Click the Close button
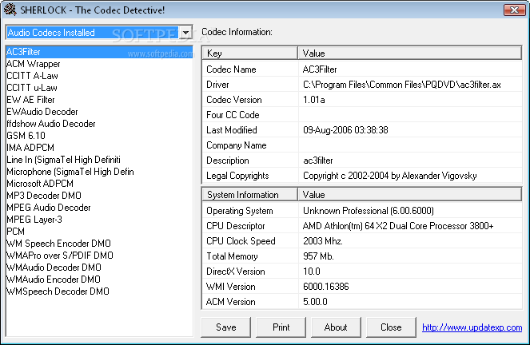Viewport: 530px width, 345px height. click(x=391, y=327)
